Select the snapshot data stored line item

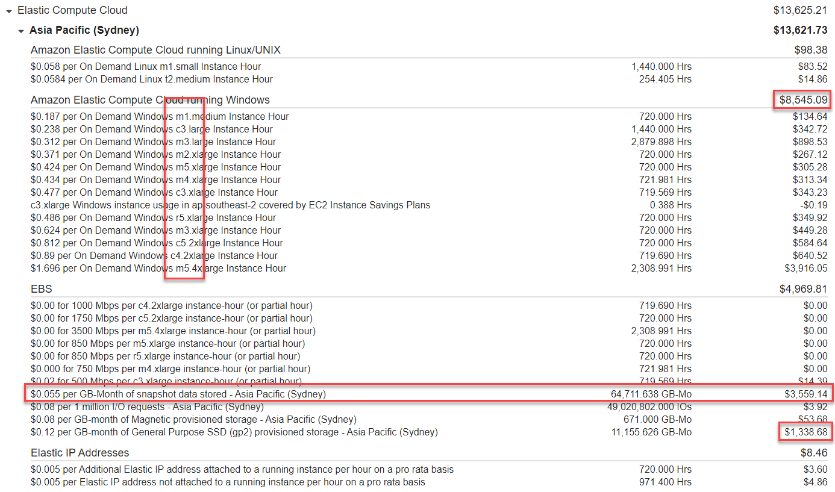click(178, 394)
